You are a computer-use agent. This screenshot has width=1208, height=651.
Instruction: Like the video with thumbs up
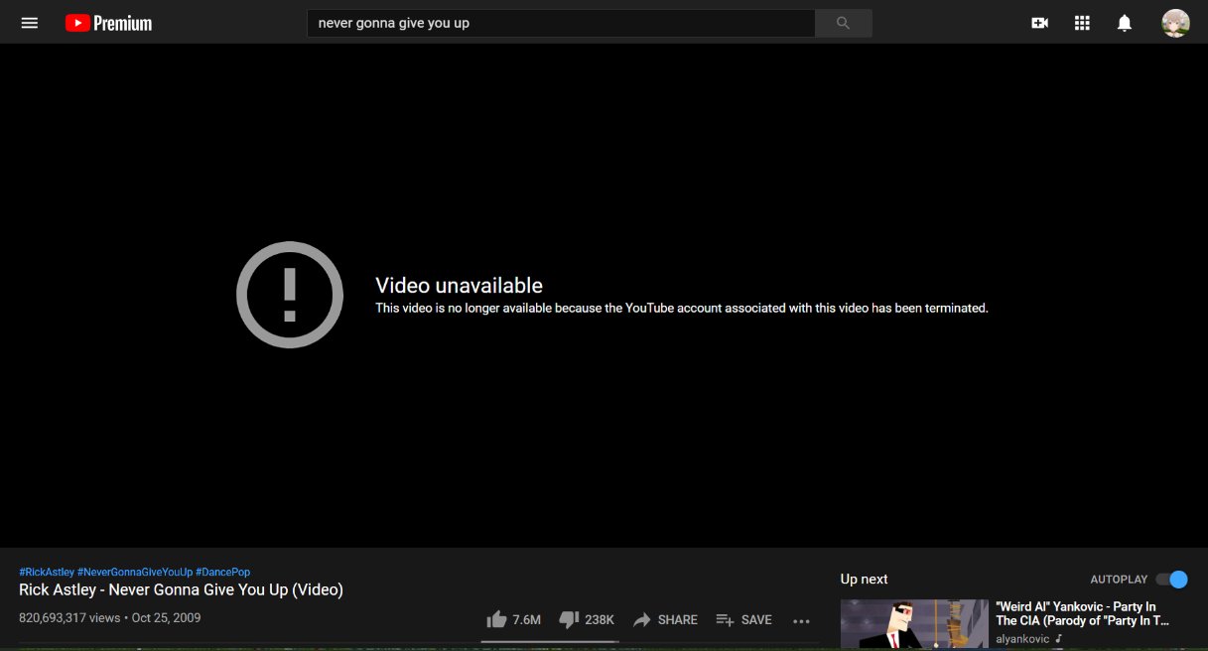pyautogui.click(x=497, y=619)
